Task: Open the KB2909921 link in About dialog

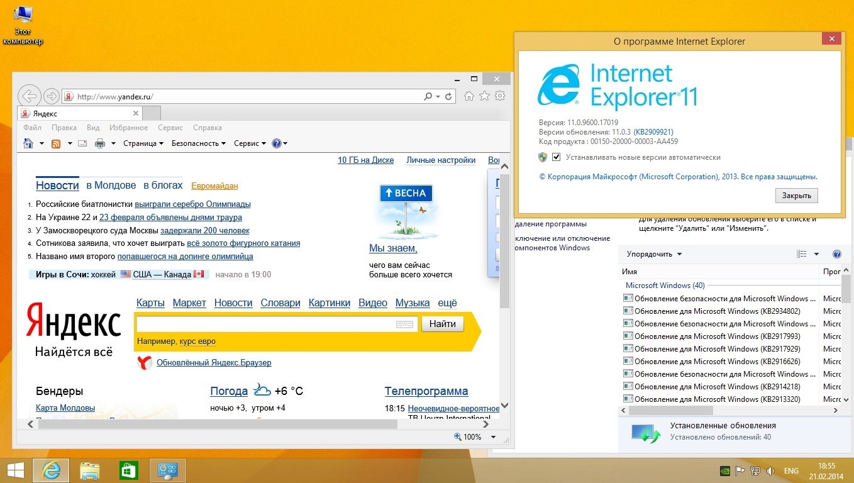Action: coord(653,132)
